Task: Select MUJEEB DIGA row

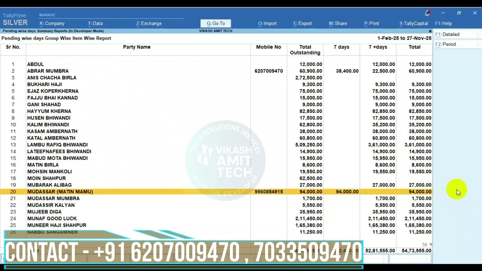Action: [216, 212]
